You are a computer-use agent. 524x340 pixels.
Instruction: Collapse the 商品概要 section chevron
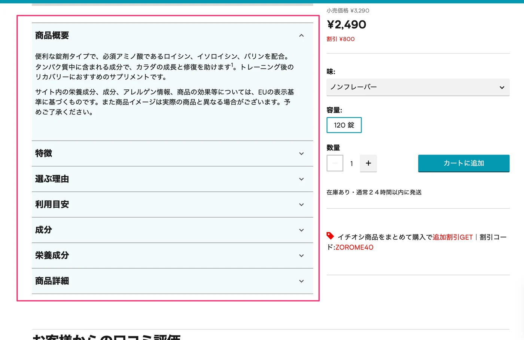(301, 36)
